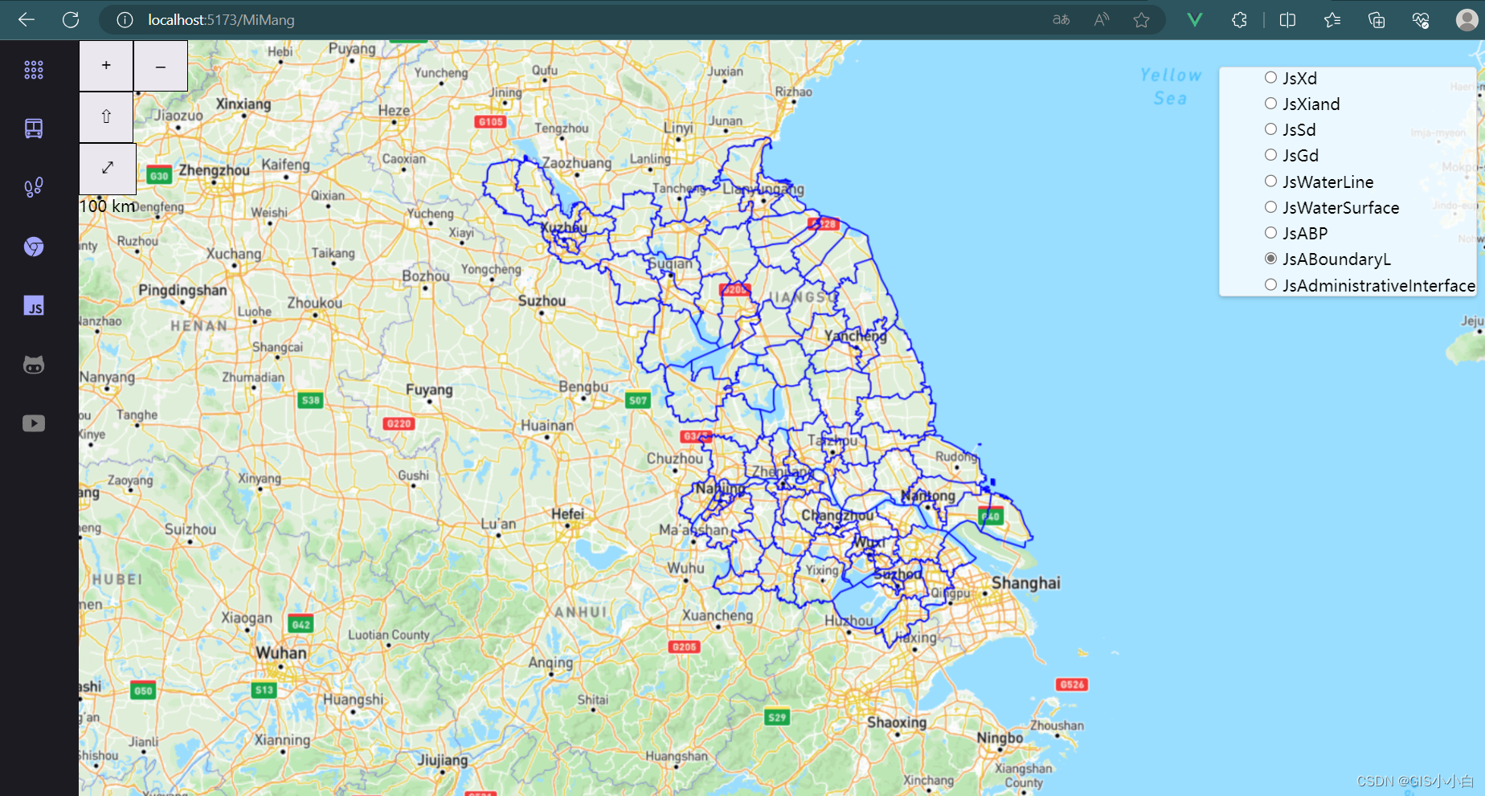The image size is (1485, 796).
Task: Select the JsWaterLine layer radio button
Action: click(1270, 182)
